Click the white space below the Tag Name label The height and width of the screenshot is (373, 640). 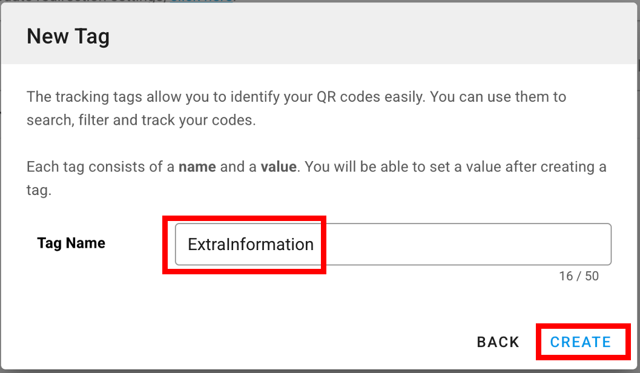point(71,285)
